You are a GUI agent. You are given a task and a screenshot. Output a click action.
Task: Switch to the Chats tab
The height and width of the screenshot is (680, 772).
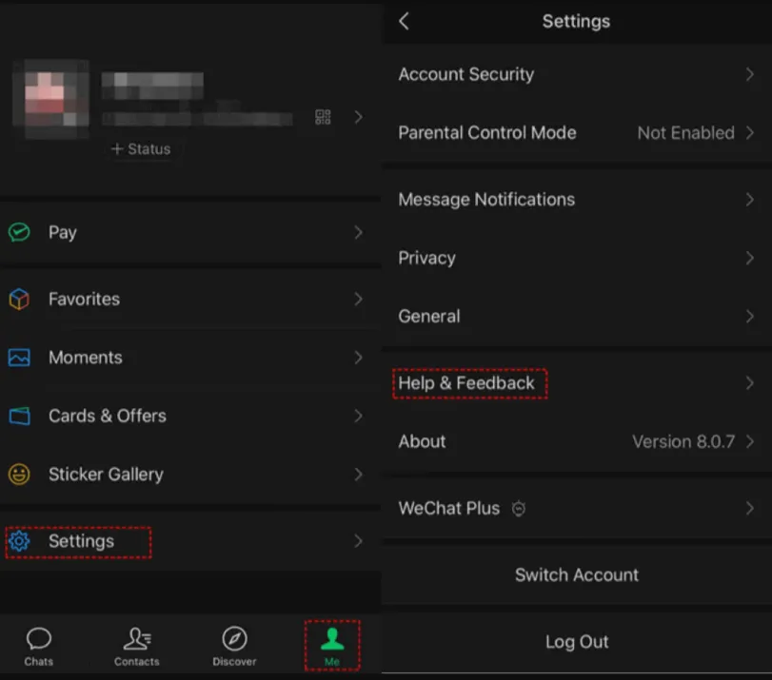39,646
